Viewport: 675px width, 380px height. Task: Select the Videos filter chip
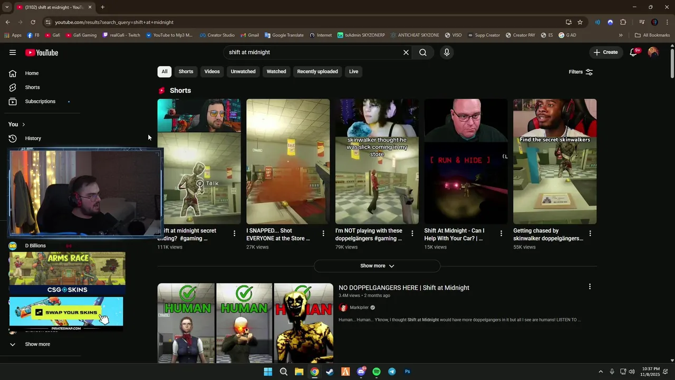212,71
